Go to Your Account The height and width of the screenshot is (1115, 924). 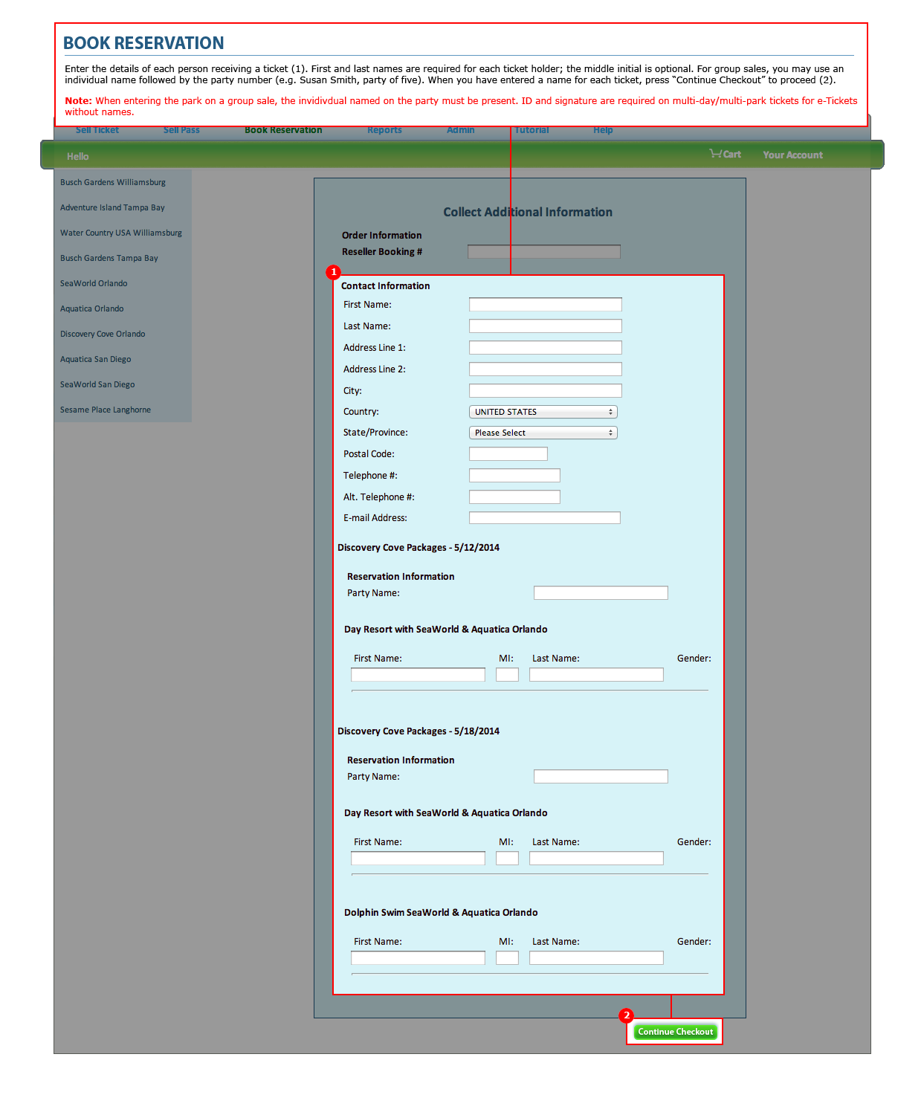792,155
